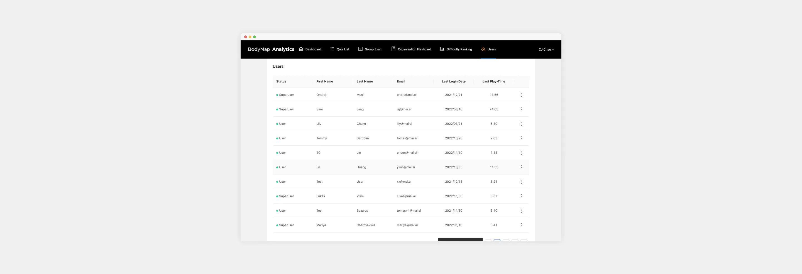Click the Email column header
Screen dimensions: 802x274
401,81
